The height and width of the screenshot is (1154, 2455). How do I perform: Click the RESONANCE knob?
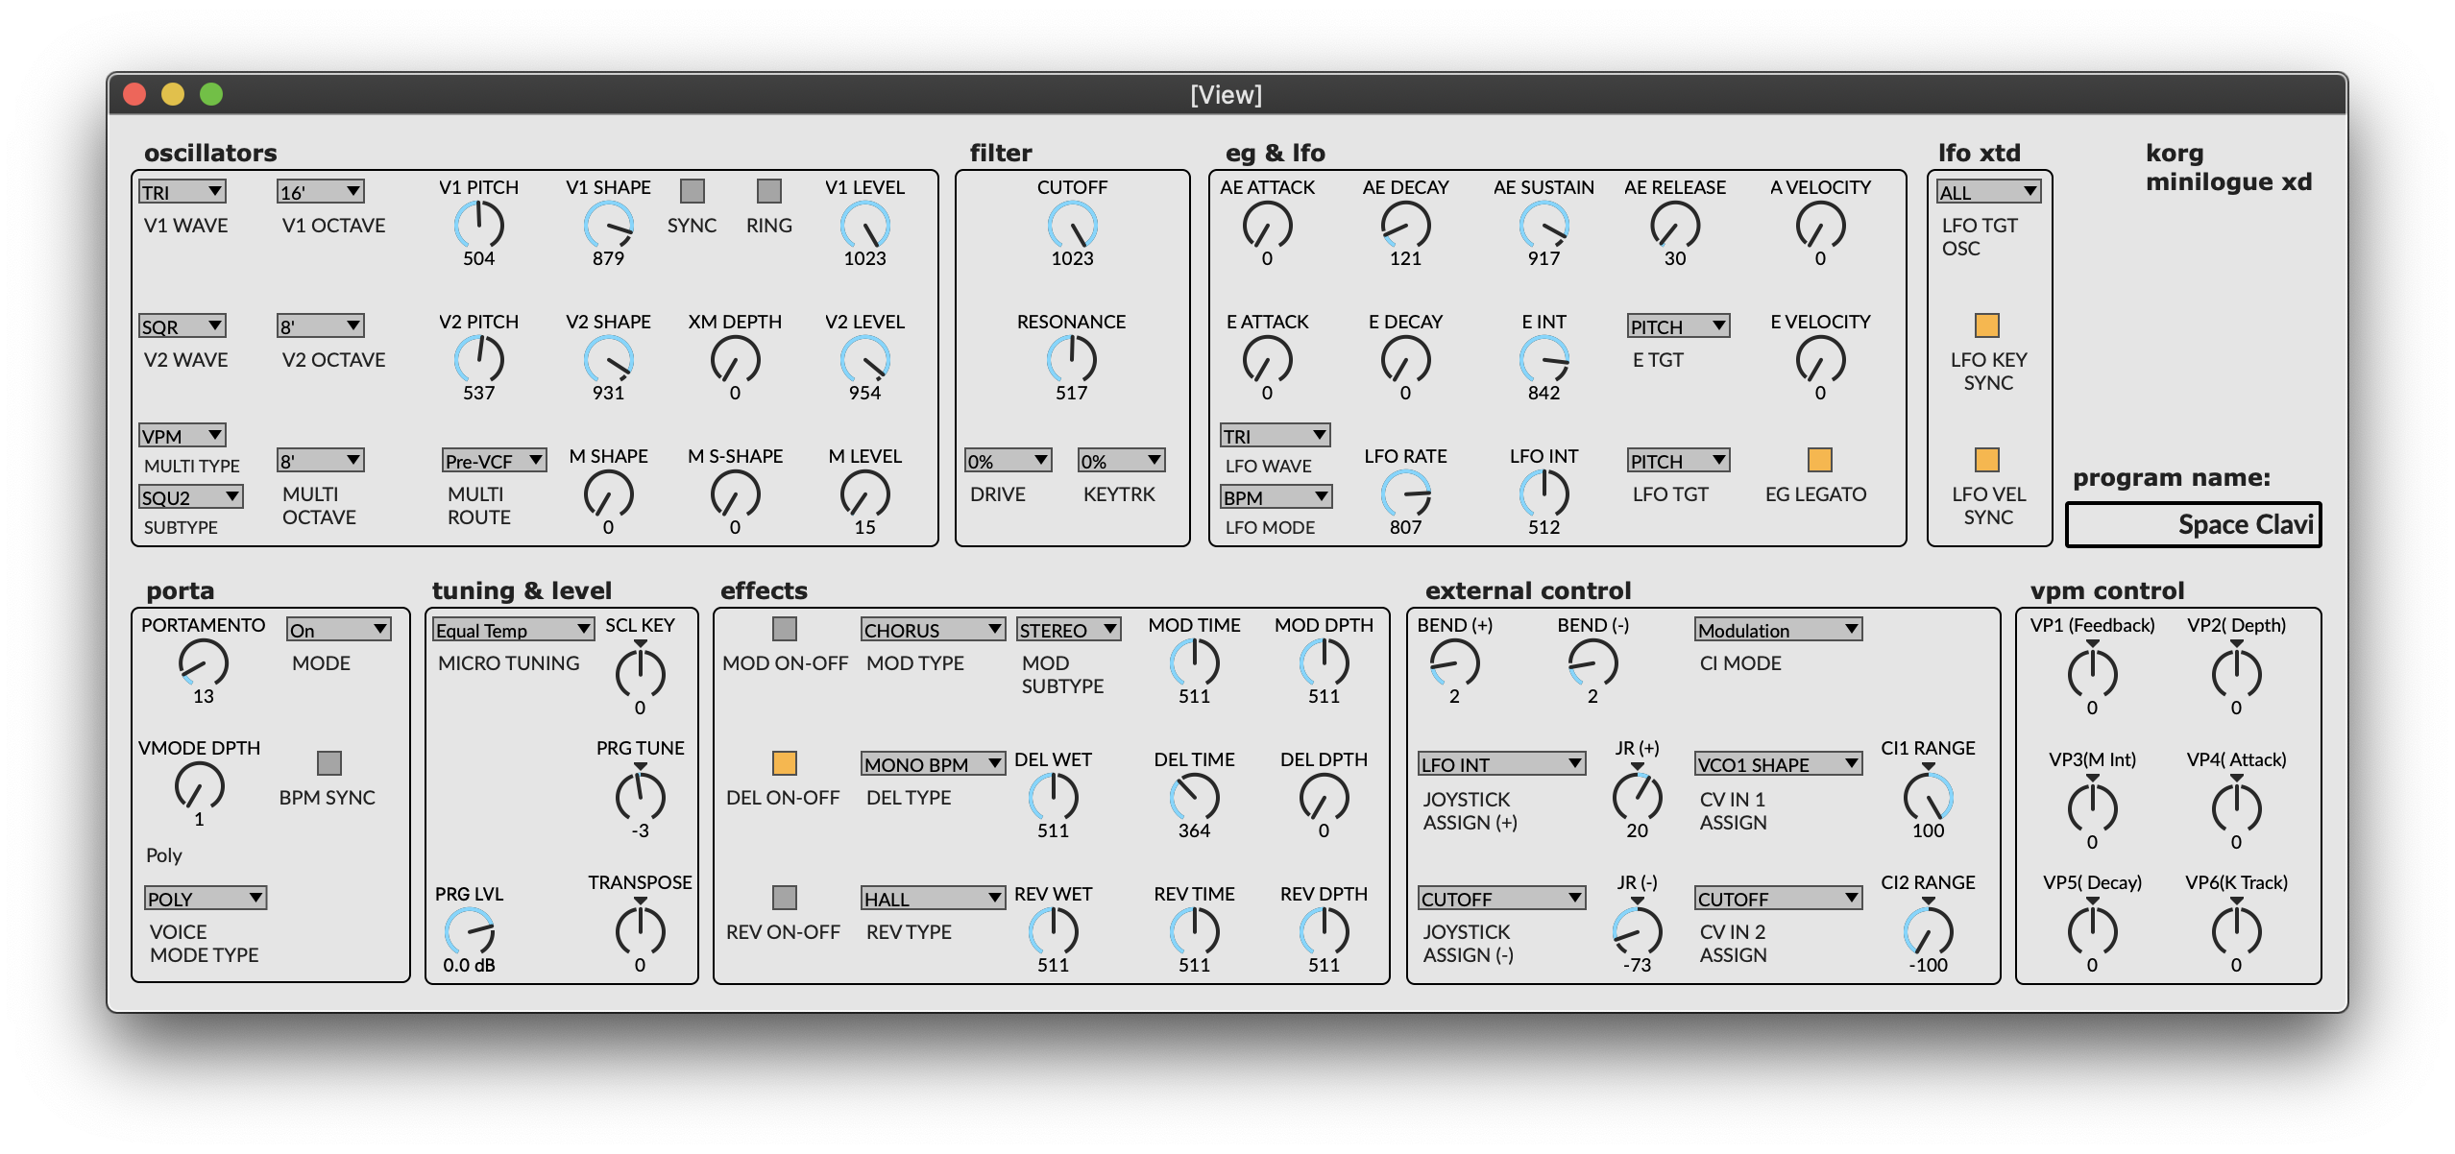1072,360
